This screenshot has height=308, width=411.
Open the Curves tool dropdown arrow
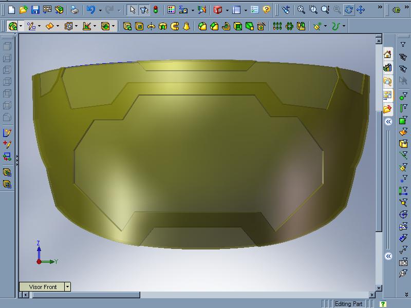tap(344, 26)
